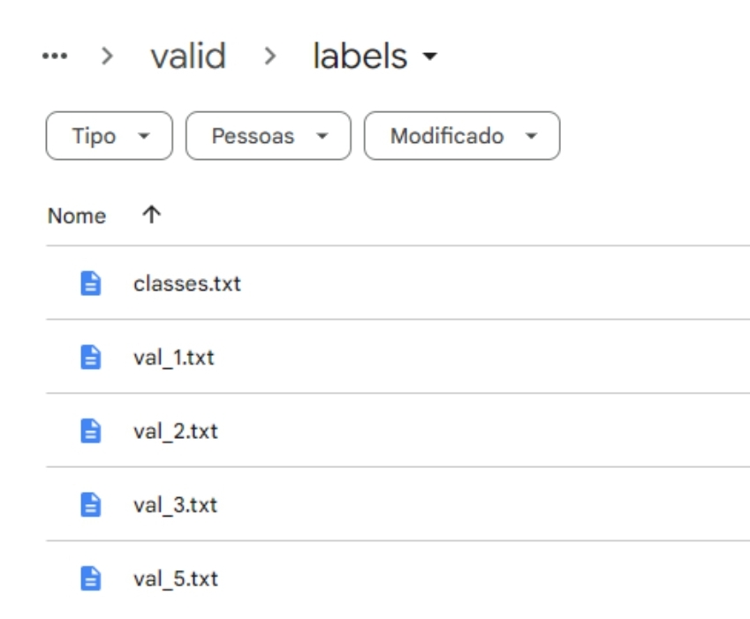The width and height of the screenshot is (750, 619).
Task: Sort by the Nome column header
Action: click(77, 216)
